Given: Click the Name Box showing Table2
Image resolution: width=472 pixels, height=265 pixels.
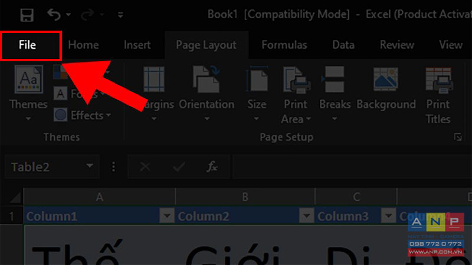Looking at the screenshot, I should (x=45, y=167).
